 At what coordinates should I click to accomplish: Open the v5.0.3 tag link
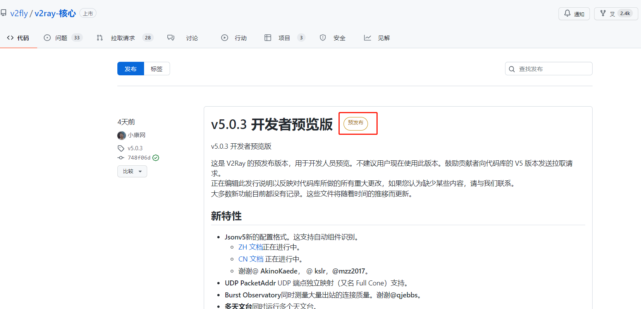click(x=135, y=148)
